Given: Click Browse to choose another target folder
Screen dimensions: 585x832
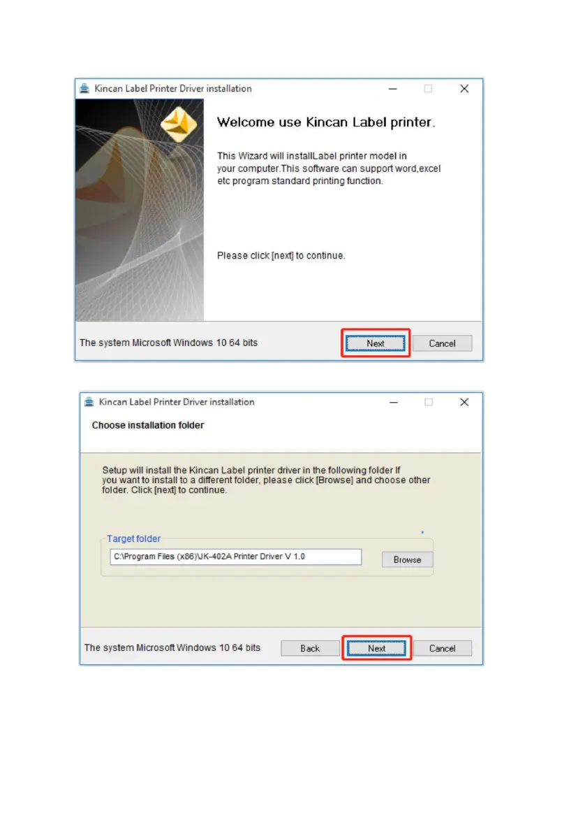Looking at the screenshot, I should (407, 559).
